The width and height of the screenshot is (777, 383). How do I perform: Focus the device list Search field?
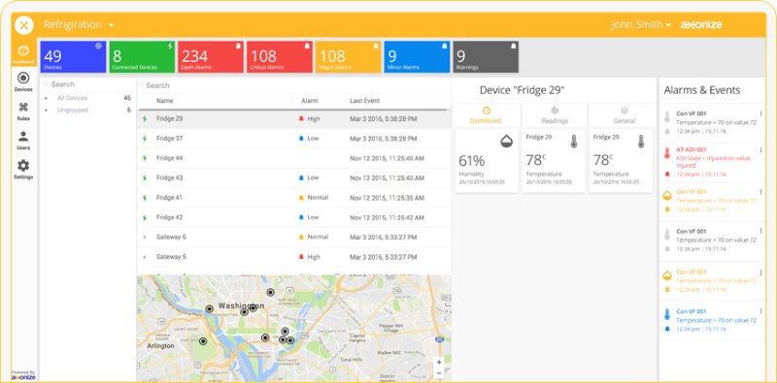pos(293,85)
